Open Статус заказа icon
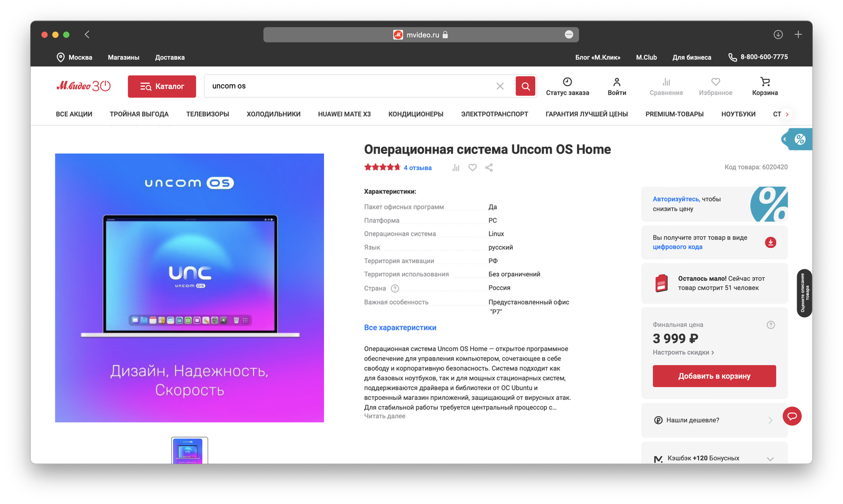Image resolution: width=843 pixels, height=504 pixels. 567,86
